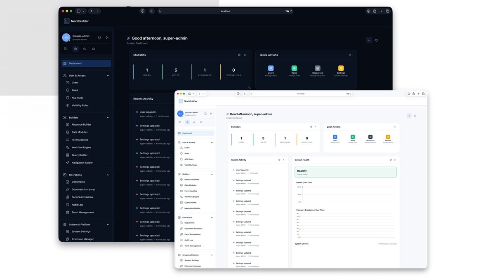This screenshot has height=278, width=495.
Task: Click the @super-admin avatar with online status
Action: point(66,37)
